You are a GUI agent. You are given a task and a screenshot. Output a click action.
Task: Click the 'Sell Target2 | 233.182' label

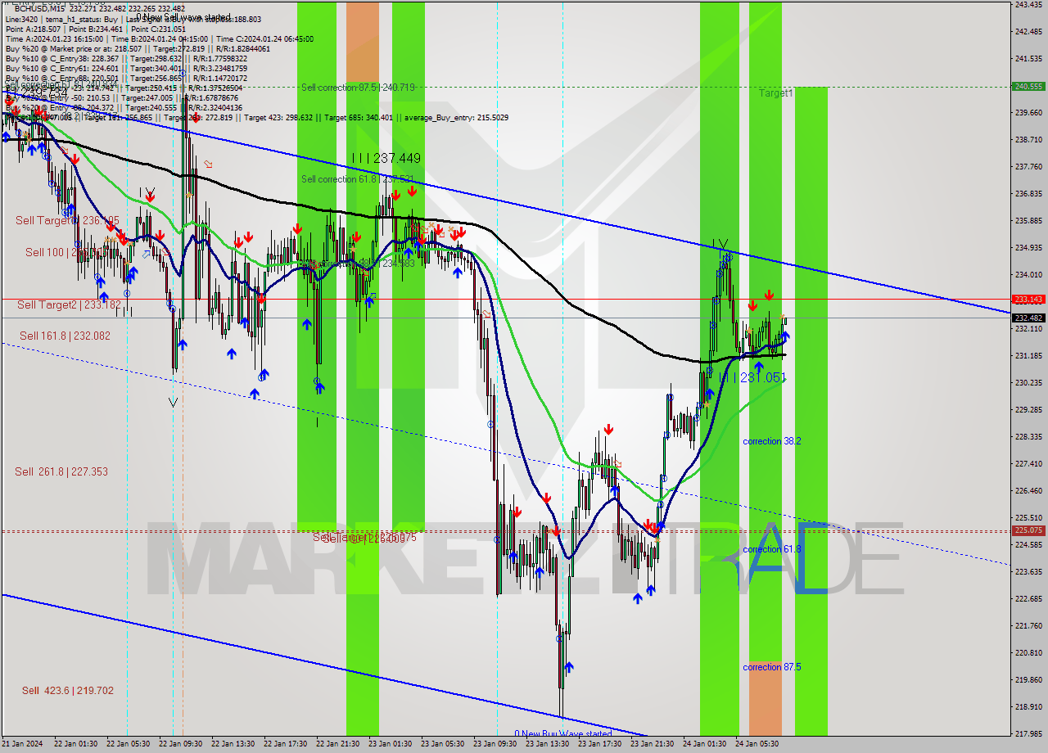(x=69, y=304)
